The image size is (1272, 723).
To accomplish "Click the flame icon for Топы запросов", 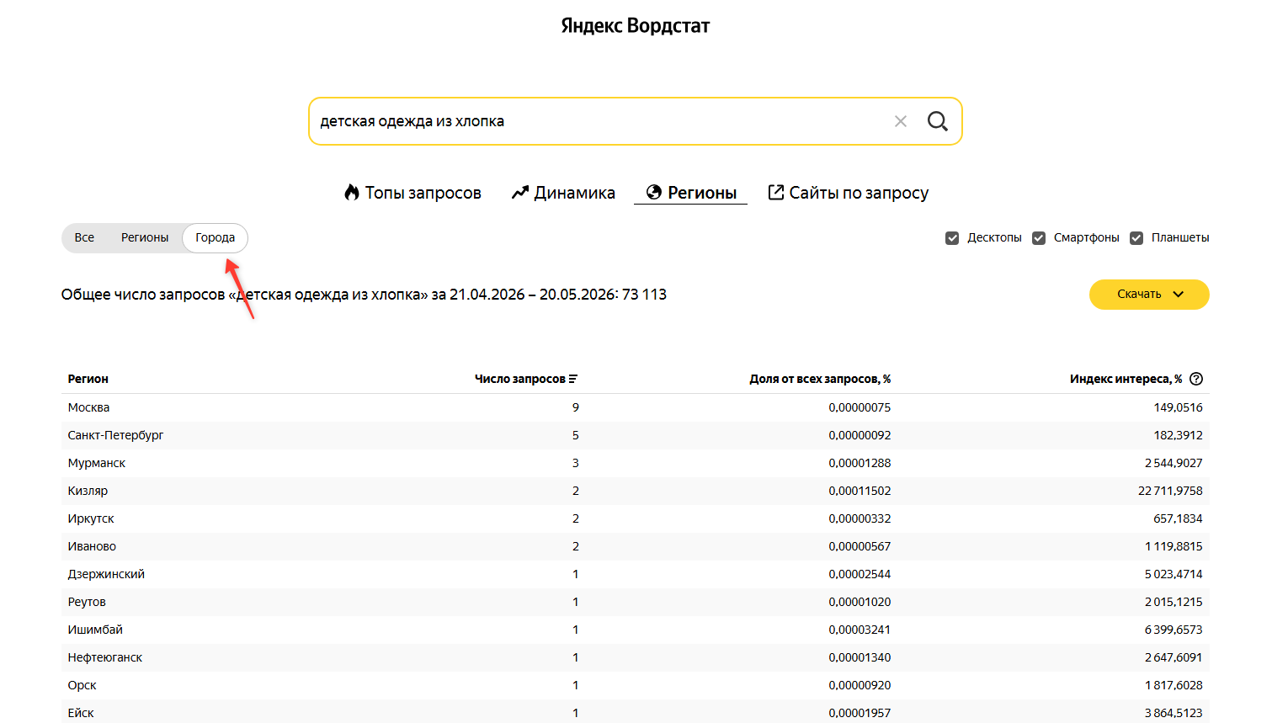I will (x=352, y=193).
